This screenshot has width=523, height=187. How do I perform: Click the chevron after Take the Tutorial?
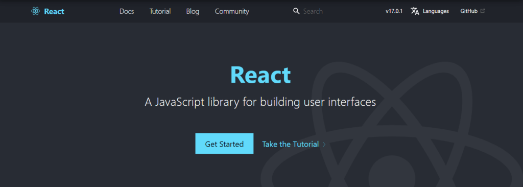(x=324, y=145)
